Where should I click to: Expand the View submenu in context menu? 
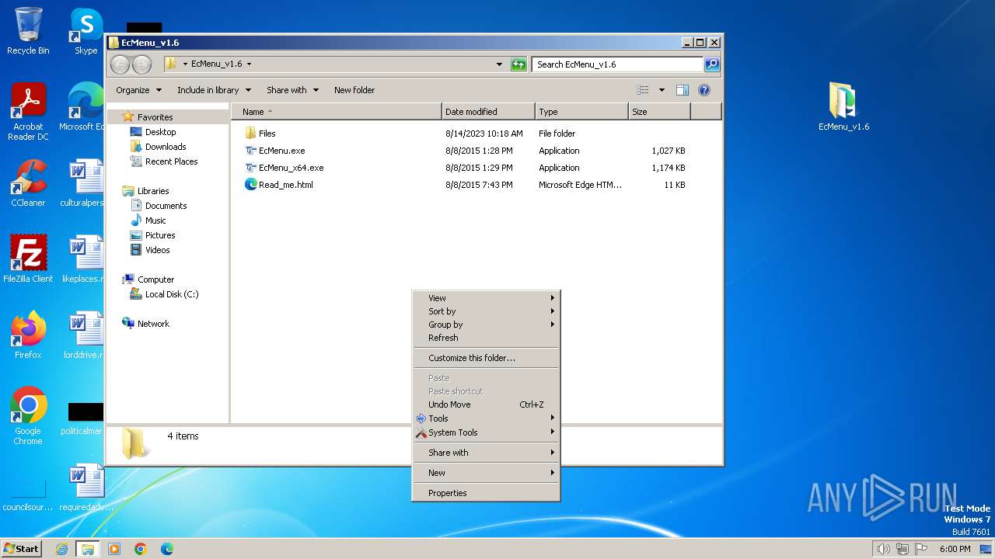[486, 298]
